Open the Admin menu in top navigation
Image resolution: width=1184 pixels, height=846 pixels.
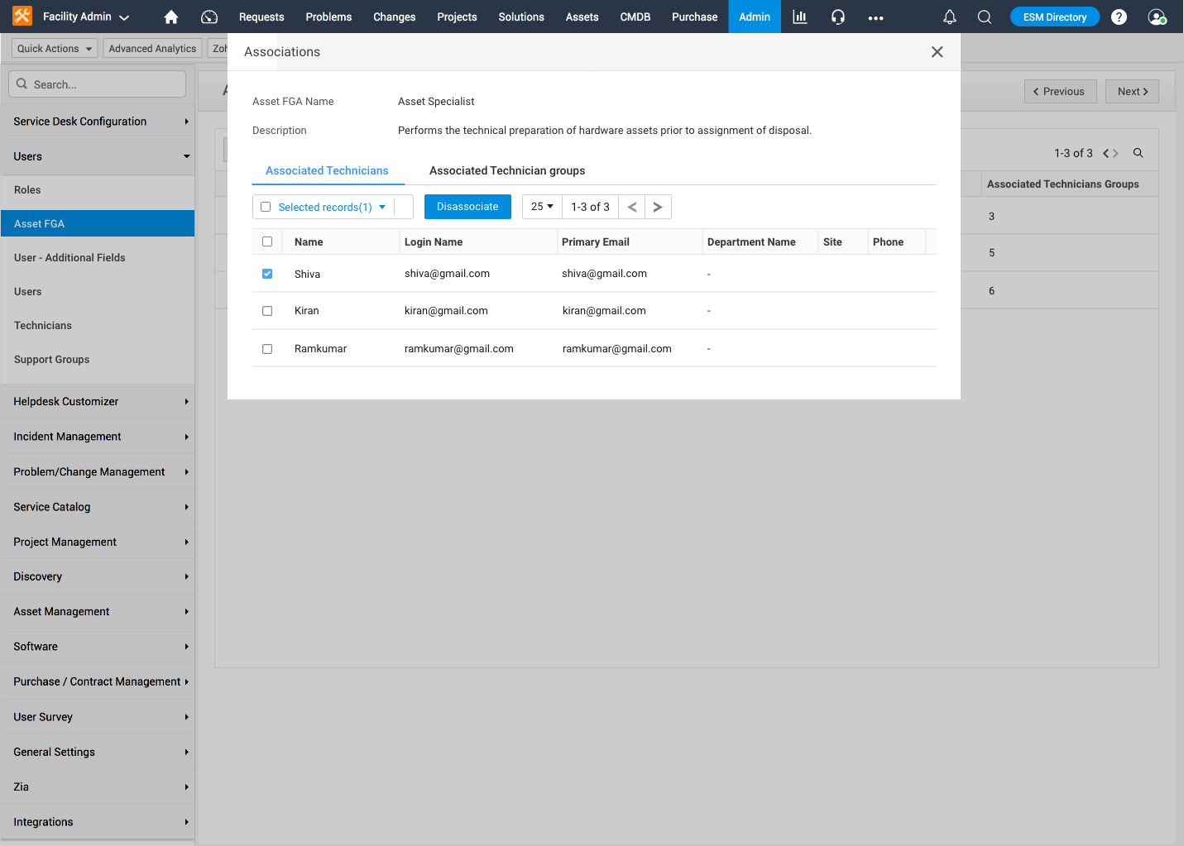pos(754,17)
